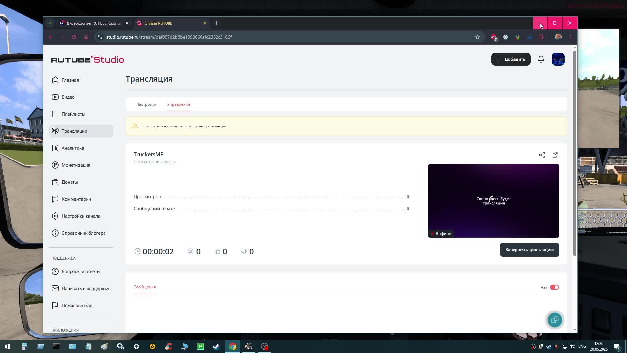Open the taskbar clock and date
The image size is (627, 353).
point(599,346)
